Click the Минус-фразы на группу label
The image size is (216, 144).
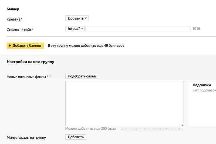26,138
